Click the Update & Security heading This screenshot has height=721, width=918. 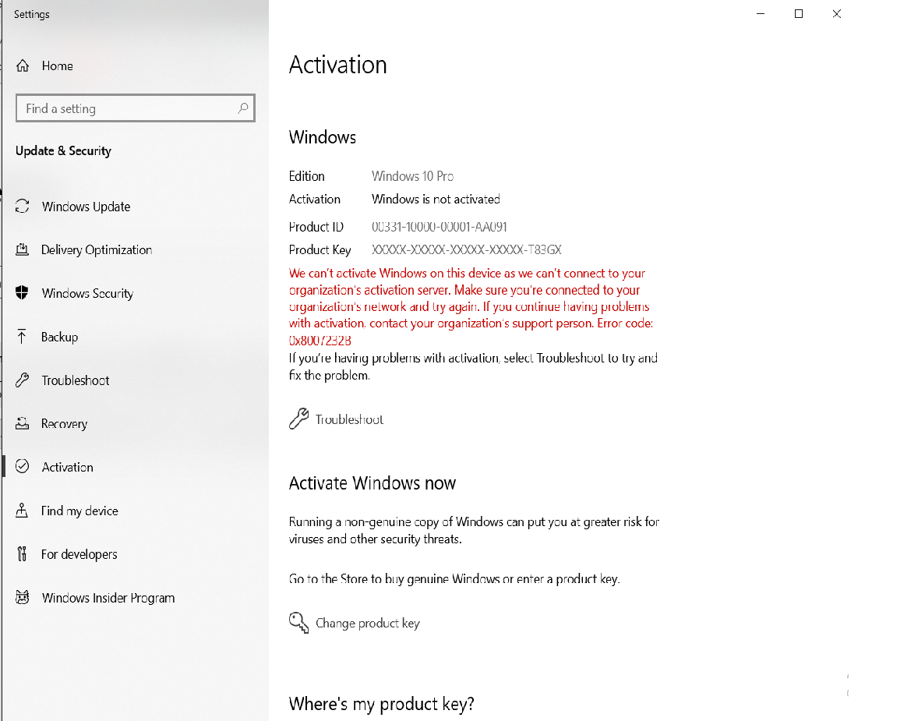[x=63, y=151]
